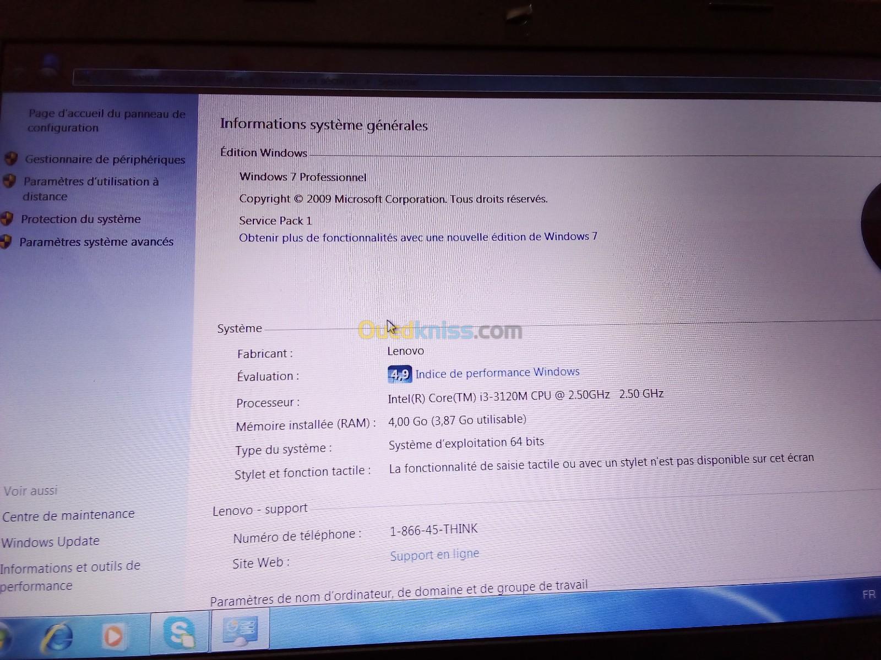Click the FR language indicator
This screenshot has width=881, height=660.
pyautogui.click(x=869, y=595)
